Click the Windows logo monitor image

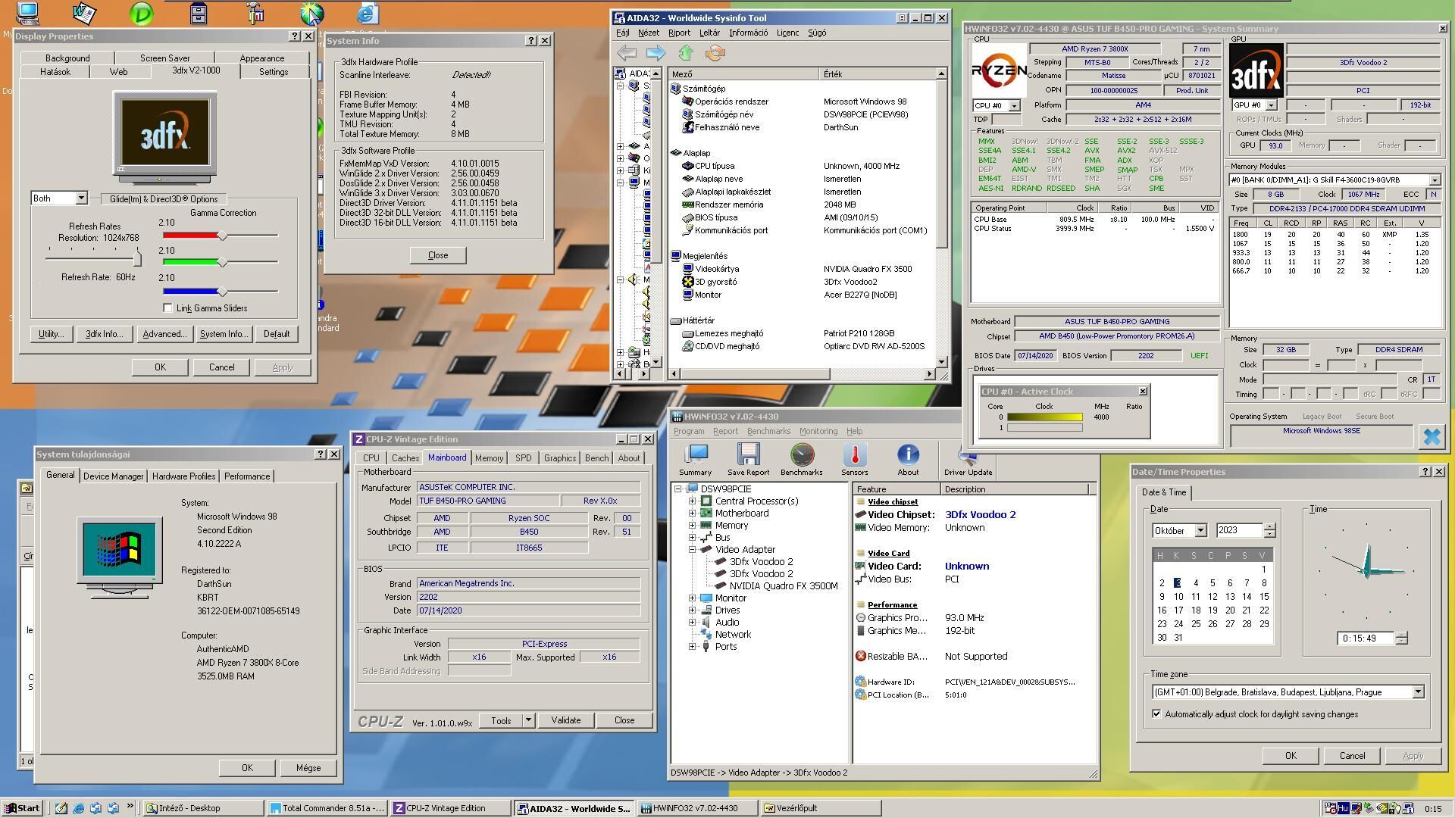point(119,557)
